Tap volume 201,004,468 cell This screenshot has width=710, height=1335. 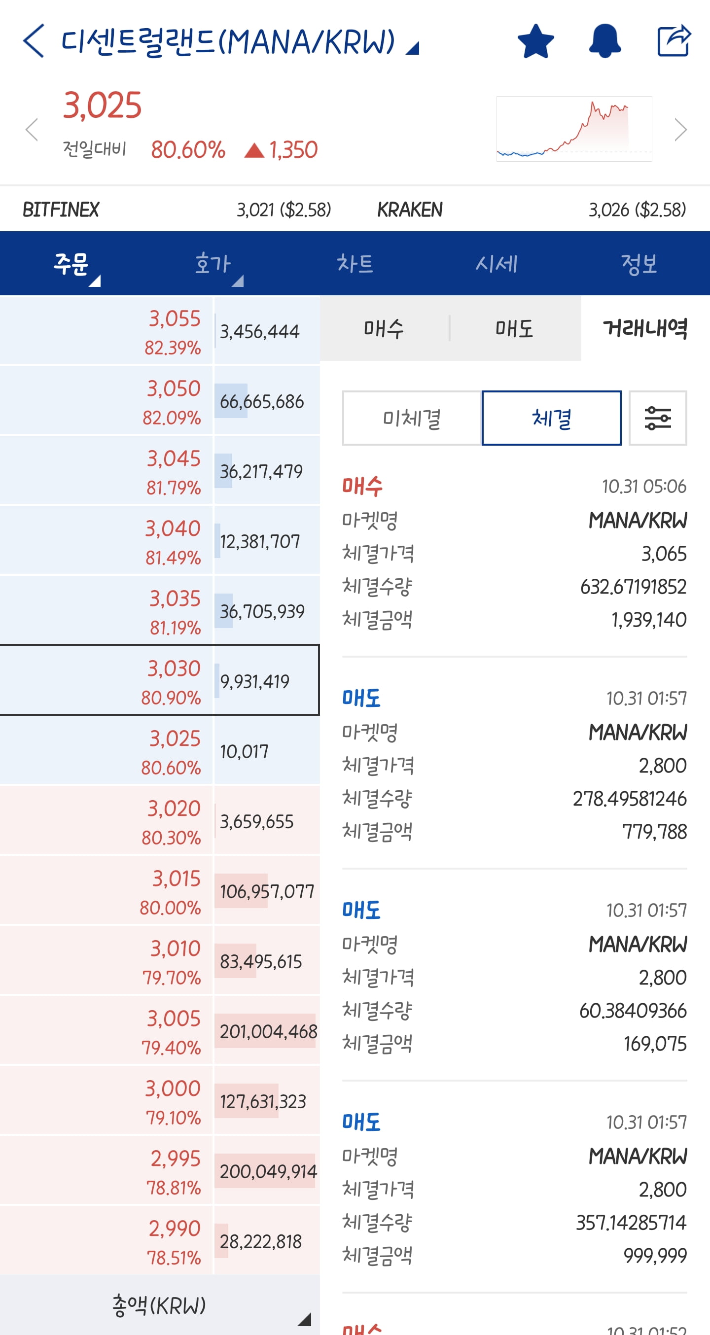tap(267, 1030)
